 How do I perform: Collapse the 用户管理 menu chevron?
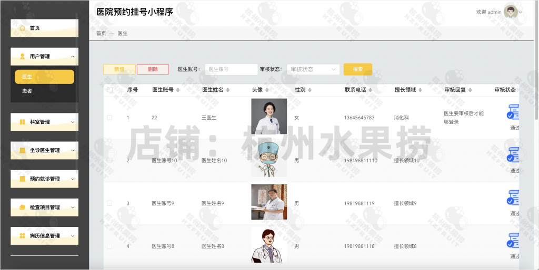73,56
